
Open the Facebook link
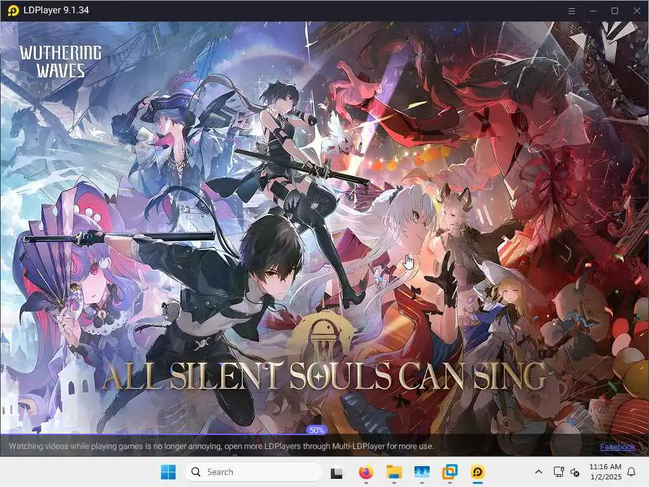coord(617,446)
